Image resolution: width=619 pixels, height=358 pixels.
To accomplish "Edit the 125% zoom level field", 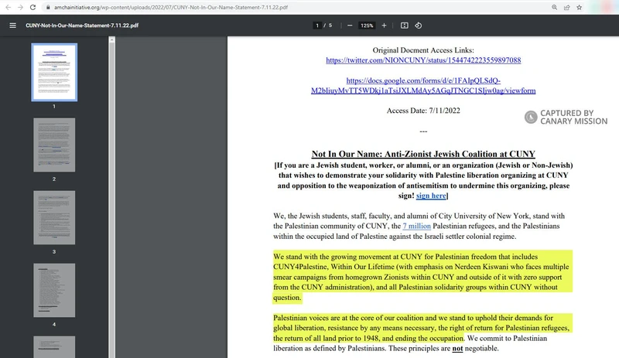I will point(367,26).
